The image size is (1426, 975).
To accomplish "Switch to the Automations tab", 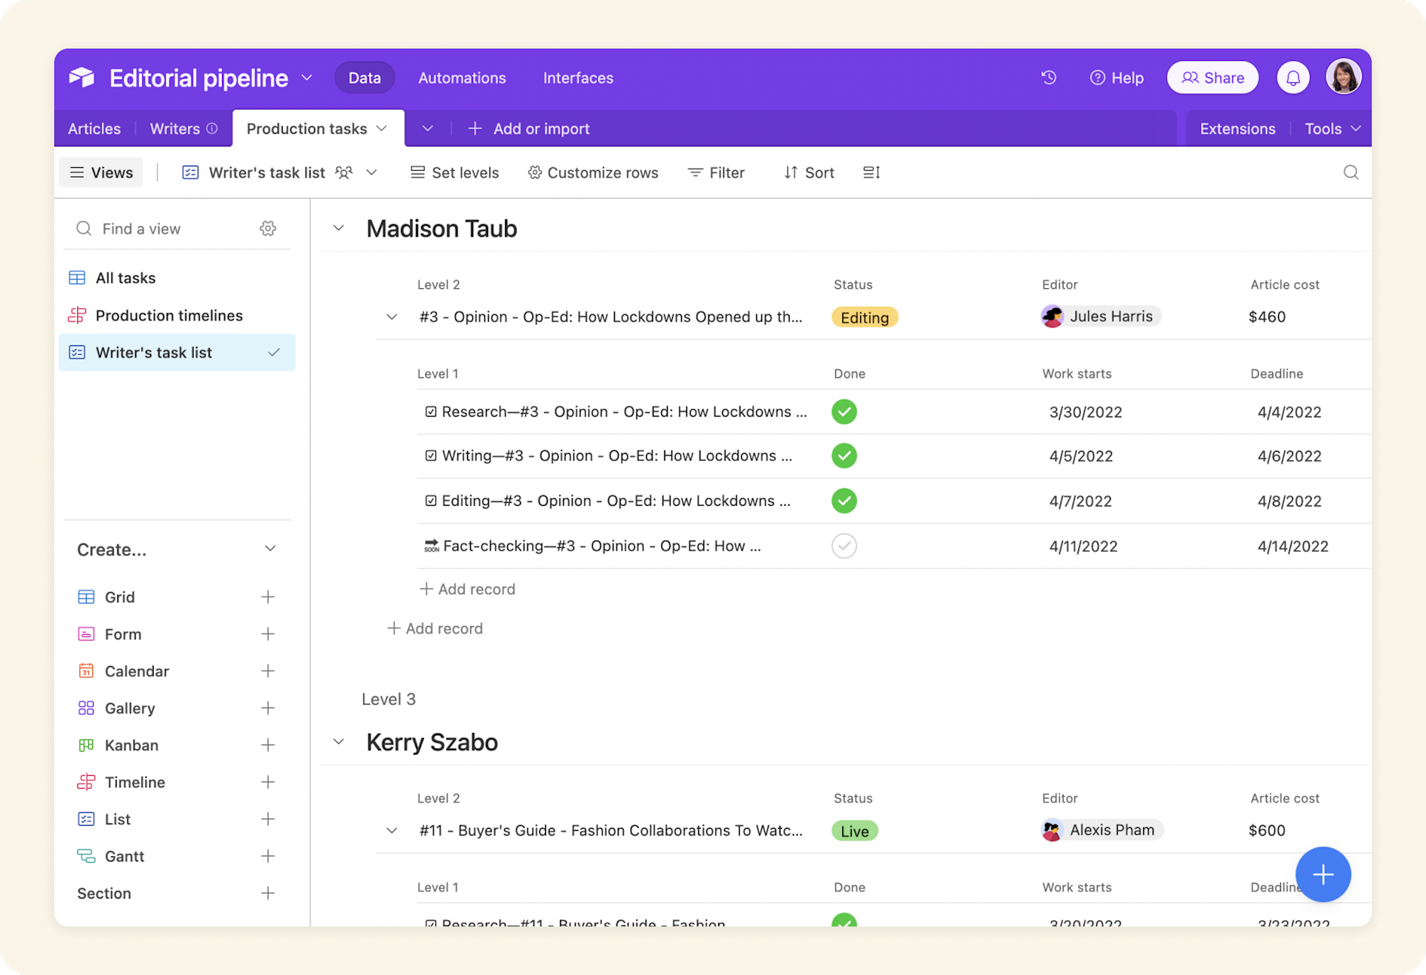I will point(461,77).
